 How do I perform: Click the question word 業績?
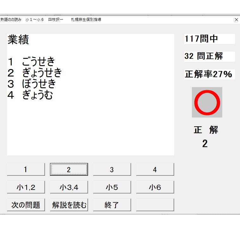pos(18,40)
